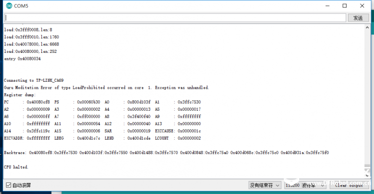Click the Clear output button

point(349,185)
